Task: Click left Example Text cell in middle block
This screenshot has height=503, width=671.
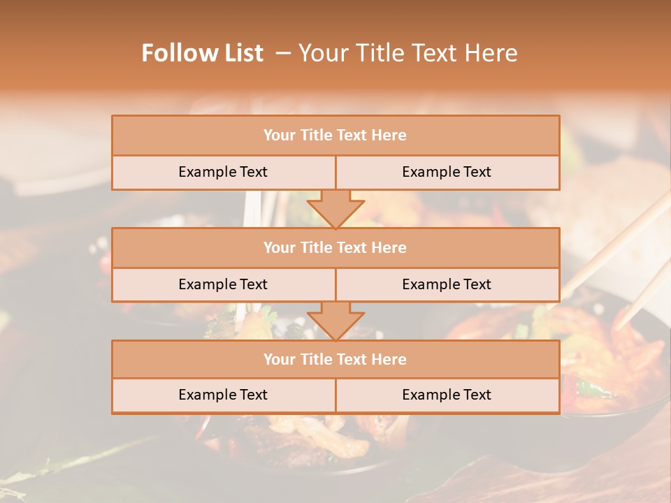Action: pos(223,284)
